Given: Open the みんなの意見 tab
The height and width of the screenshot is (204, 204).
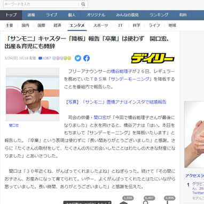Looking at the screenshot, I should [127, 15].
